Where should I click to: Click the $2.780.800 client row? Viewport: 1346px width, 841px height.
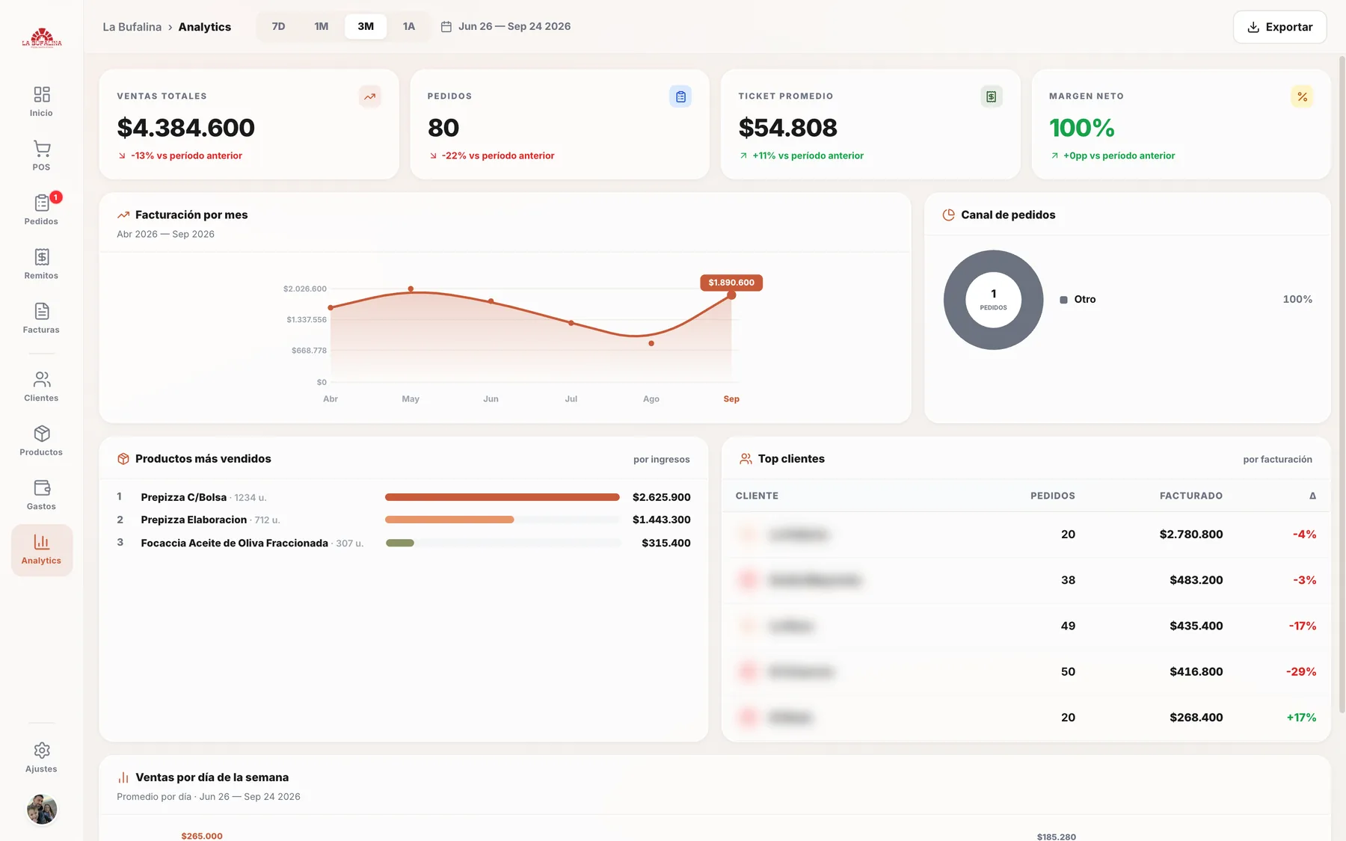(1026, 535)
